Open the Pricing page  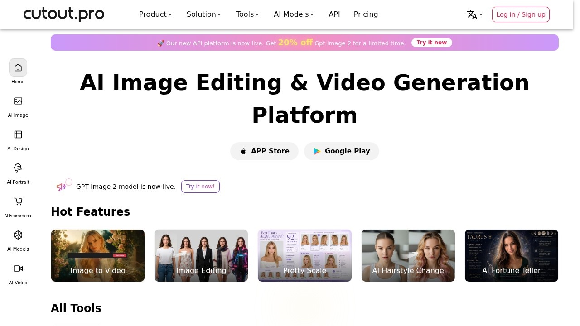coord(366,14)
